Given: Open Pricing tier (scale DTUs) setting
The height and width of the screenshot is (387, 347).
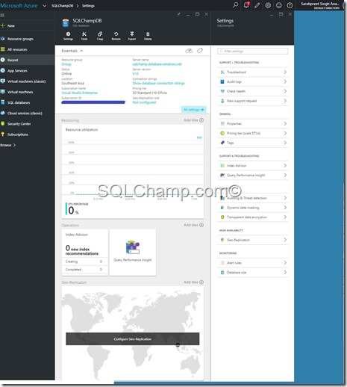Looking at the screenshot, I should pos(252,133).
